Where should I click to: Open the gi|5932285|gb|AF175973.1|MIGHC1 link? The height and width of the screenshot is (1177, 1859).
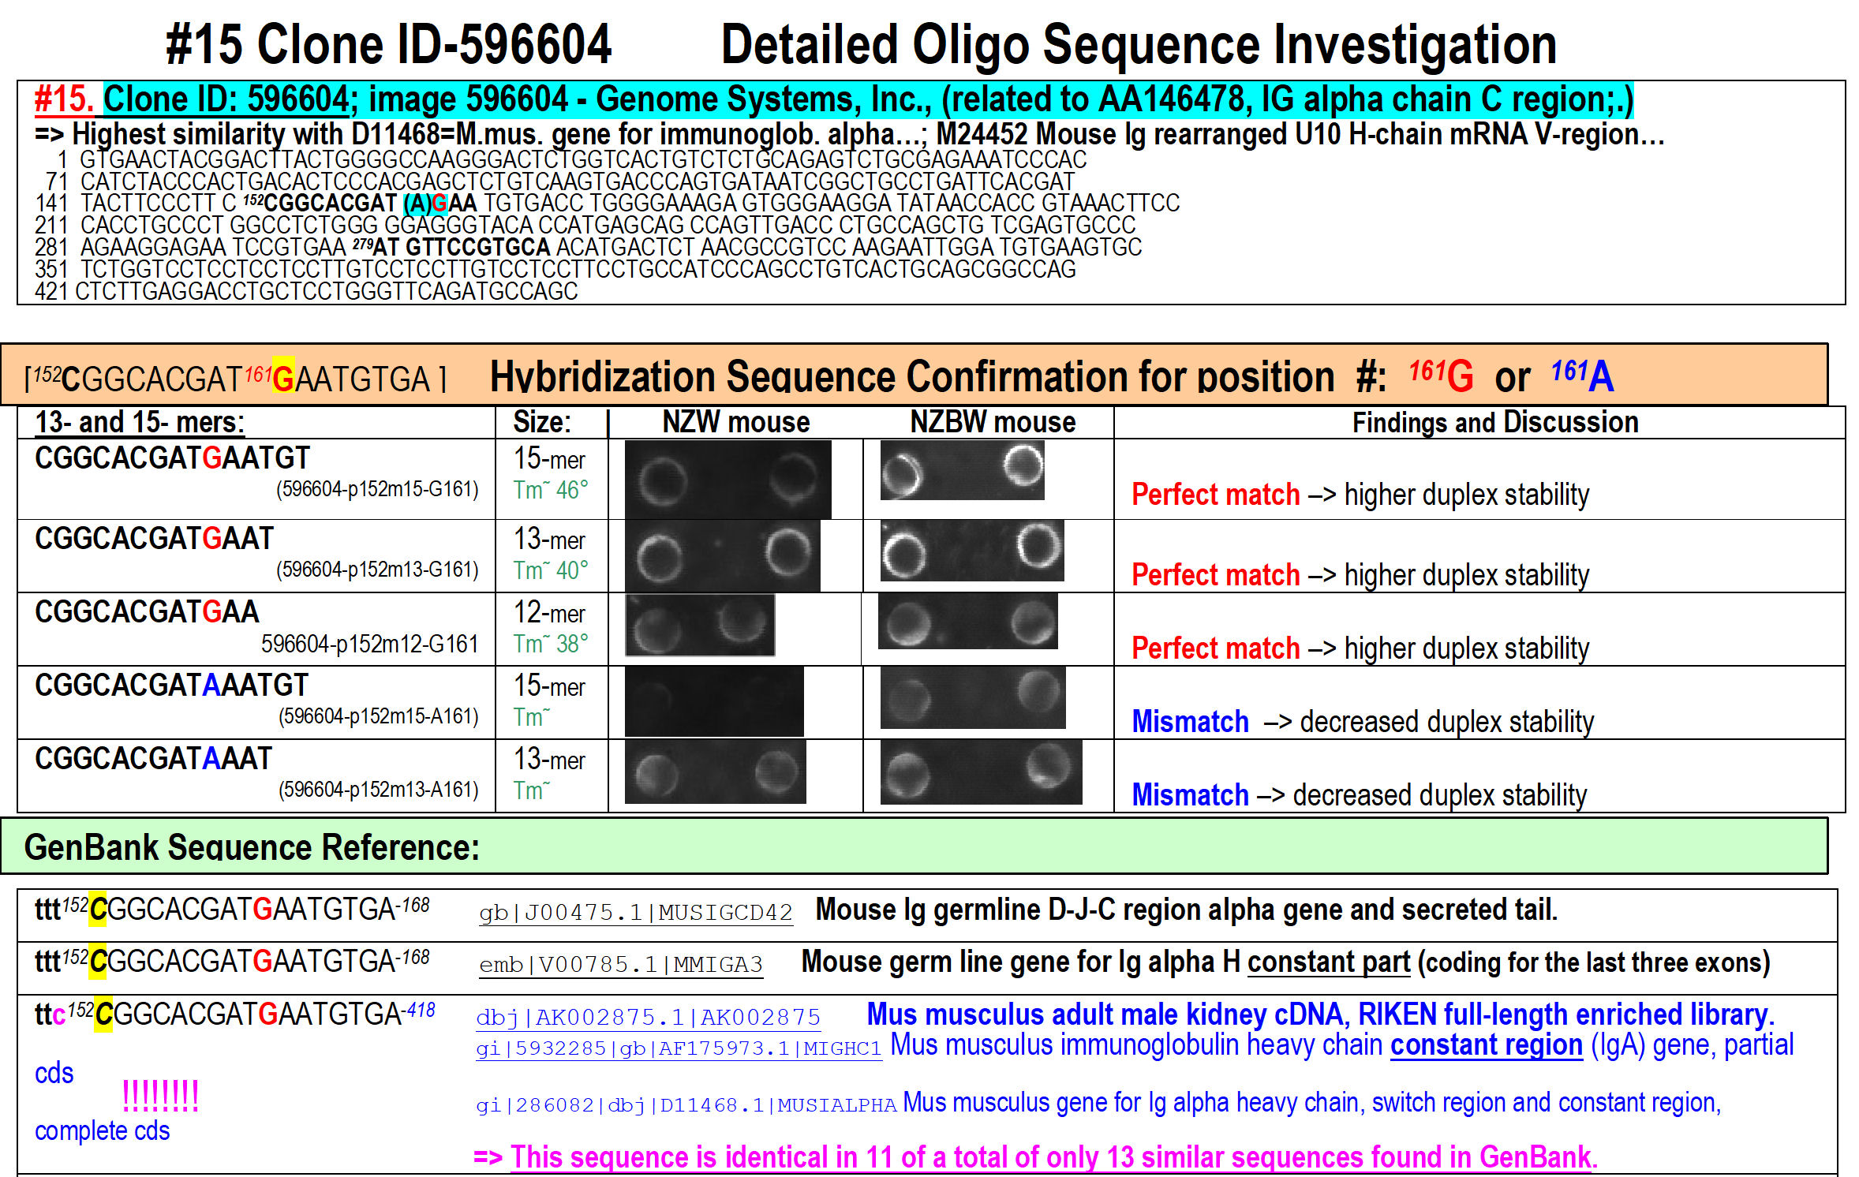point(679,1048)
